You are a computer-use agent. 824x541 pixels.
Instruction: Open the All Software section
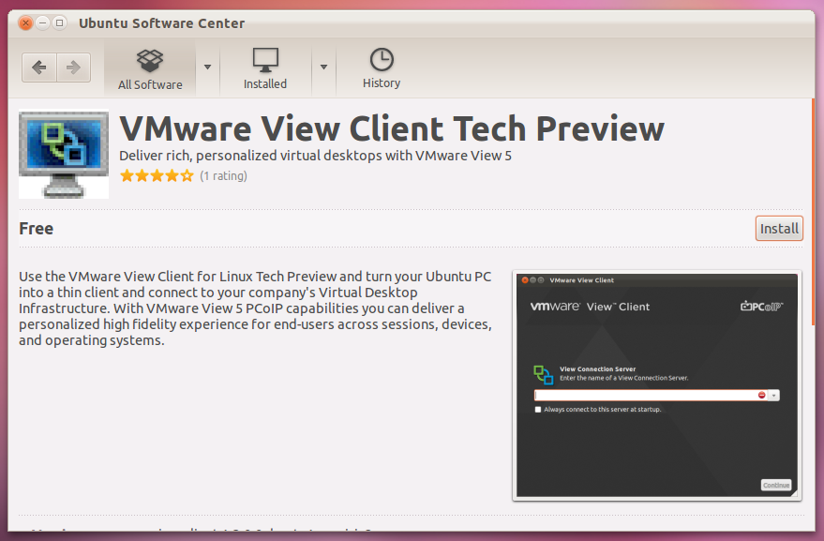150,69
